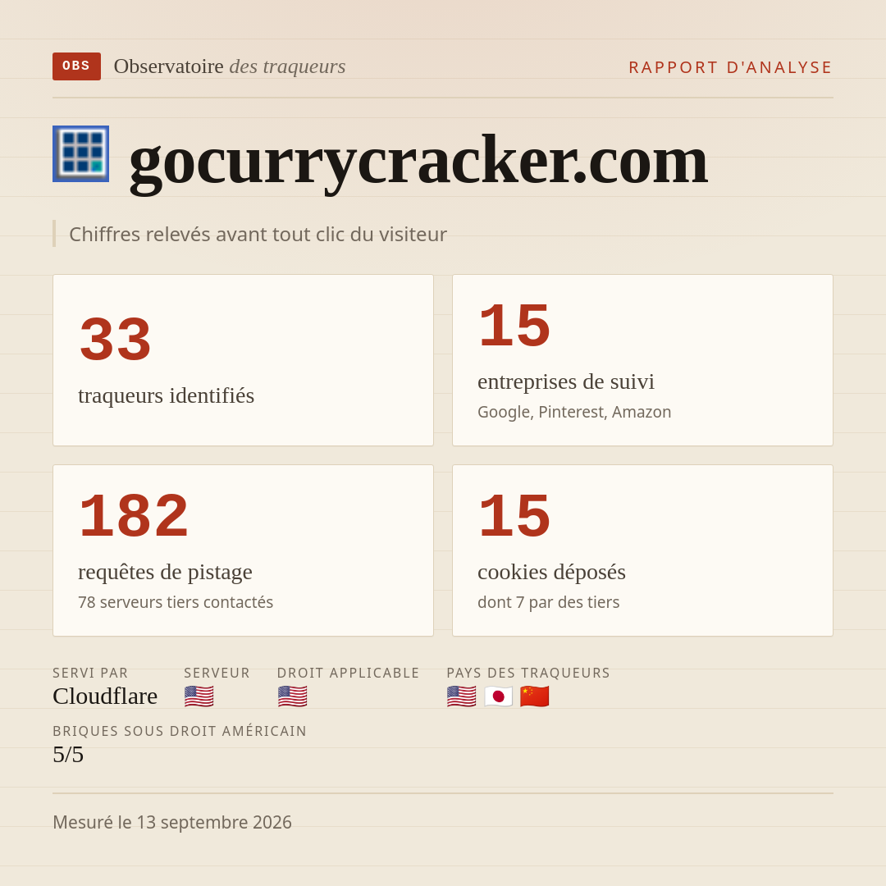
Task: Click the number 182 in requests card
Action: pos(134,516)
